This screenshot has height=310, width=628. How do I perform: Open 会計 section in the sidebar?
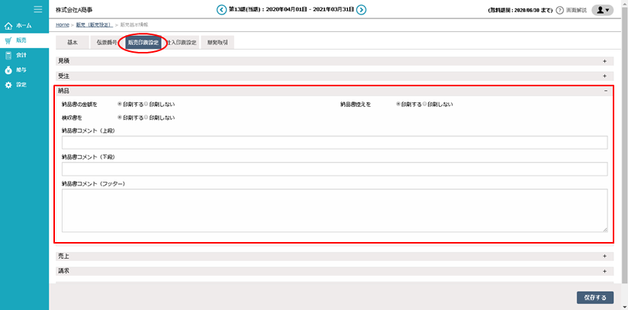pyautogui.click(x=19, y=55)
